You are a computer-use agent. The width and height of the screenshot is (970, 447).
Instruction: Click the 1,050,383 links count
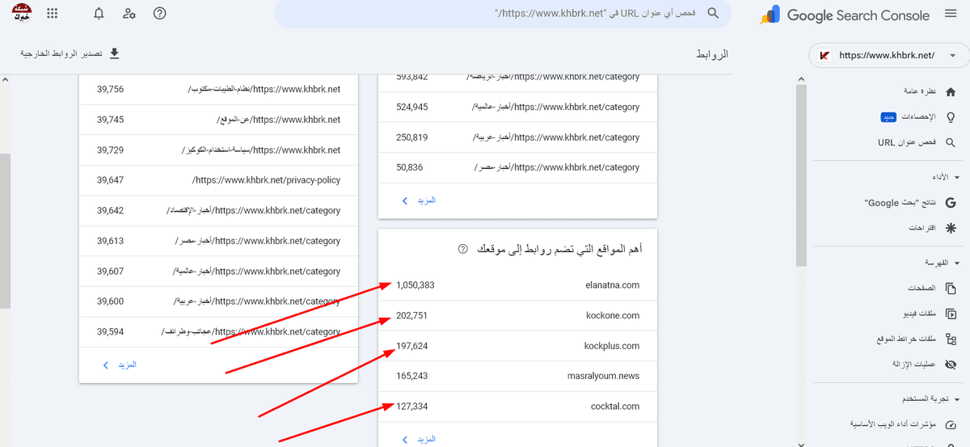(x=415, y=285)
